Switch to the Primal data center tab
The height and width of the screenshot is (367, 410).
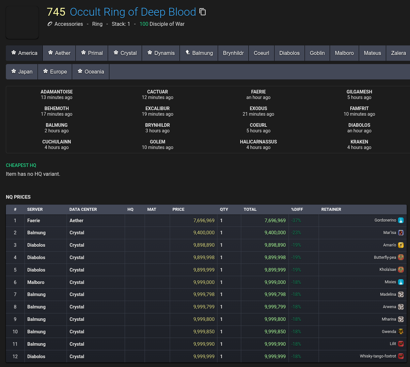(x=92, y=53)
